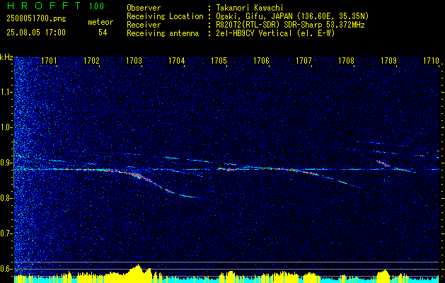Click the 1708 time marker

[346, 61]
